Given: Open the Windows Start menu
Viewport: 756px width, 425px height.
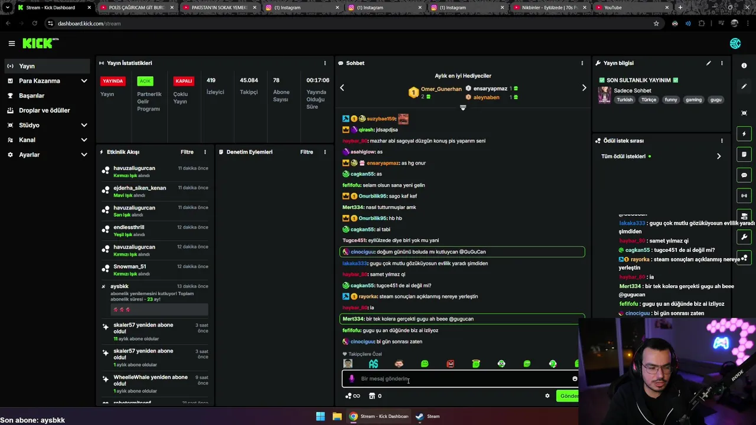Looking at the screenshot, I should (320, 416).
